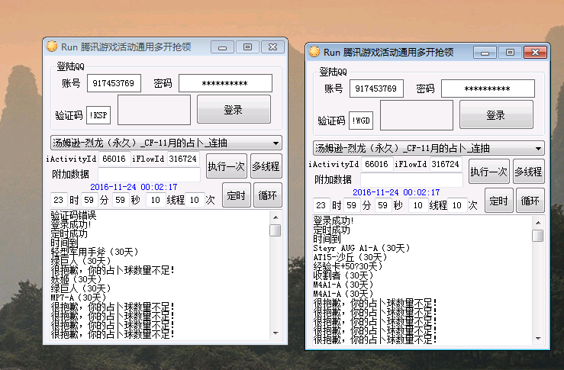Click the 定时 button in the left window
The width and height of the screenshot is (564, 370).
[237, 195]
